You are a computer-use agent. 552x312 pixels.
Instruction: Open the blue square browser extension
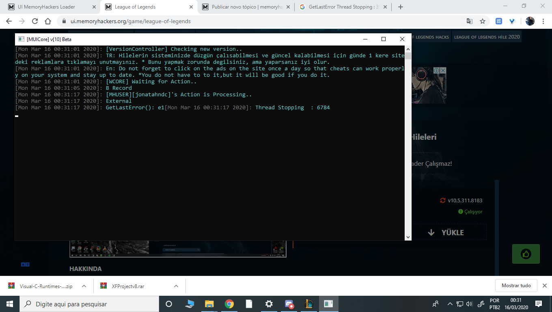click(499, 21)
